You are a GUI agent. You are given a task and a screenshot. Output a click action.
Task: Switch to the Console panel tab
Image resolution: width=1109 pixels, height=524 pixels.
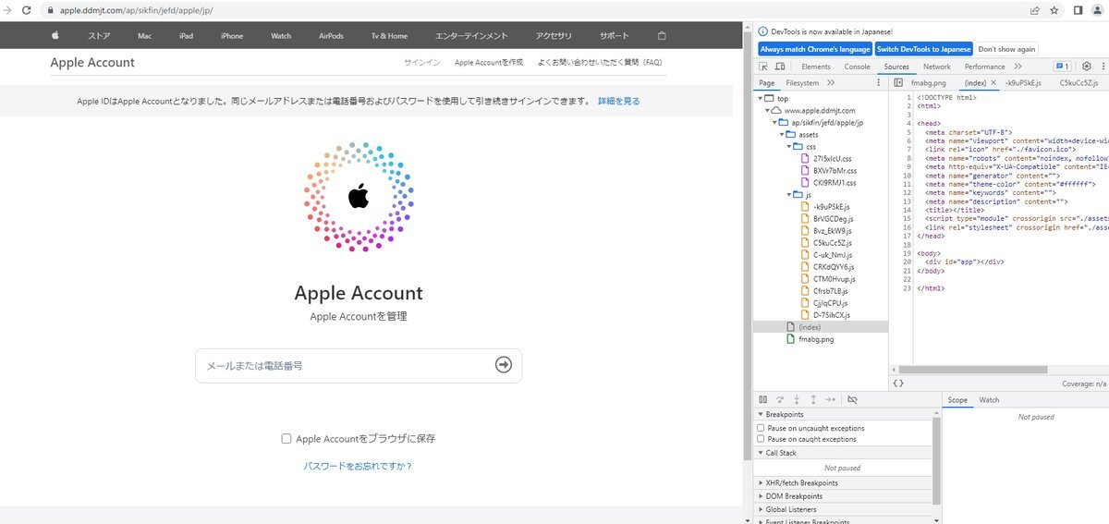pyautogui.click(x=858, y=67)
